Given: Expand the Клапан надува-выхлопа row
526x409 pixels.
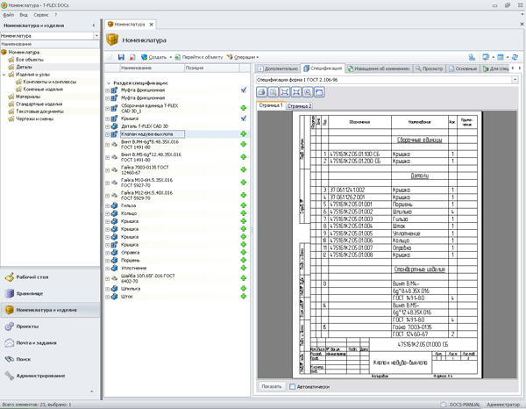Looking at the screenshot, I should (x=107, y=134).
